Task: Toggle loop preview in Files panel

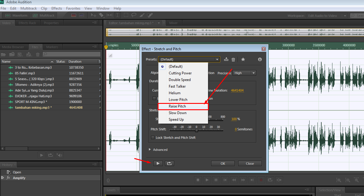Action: (51, 155)
